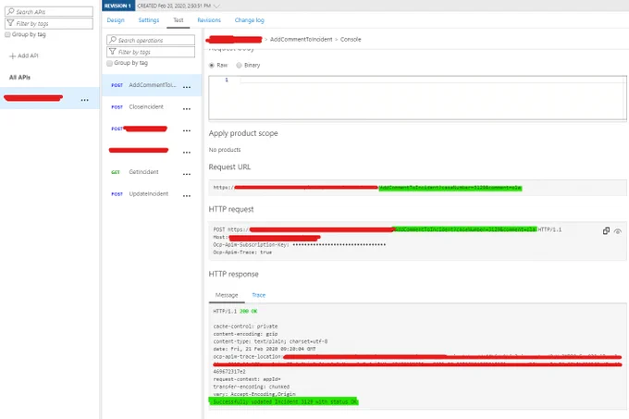The height and width of the screenshot is (419, 629).
Task: Enable Group by tag for APIs
Action: coord(7,34)
